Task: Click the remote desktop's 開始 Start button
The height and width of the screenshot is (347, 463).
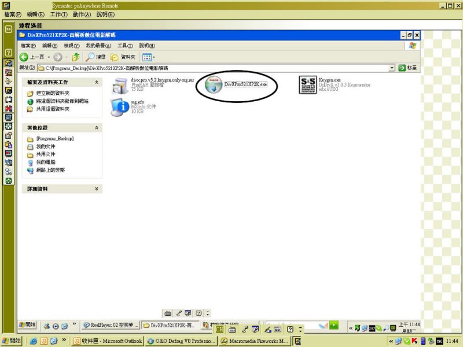Action: pos(27,325)
